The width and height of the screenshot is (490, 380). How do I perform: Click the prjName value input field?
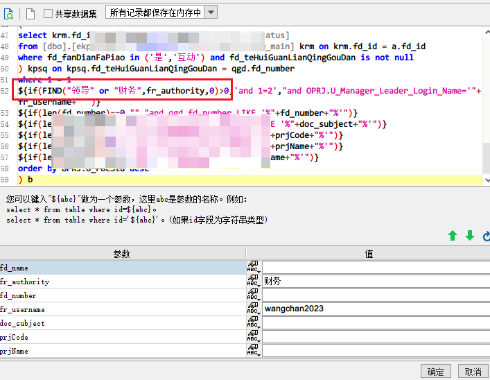coord(376,350)
